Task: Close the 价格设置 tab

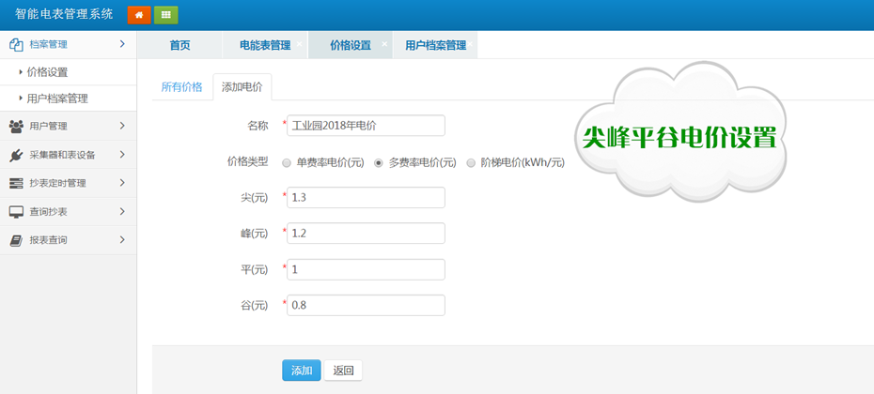Action: 384,45
